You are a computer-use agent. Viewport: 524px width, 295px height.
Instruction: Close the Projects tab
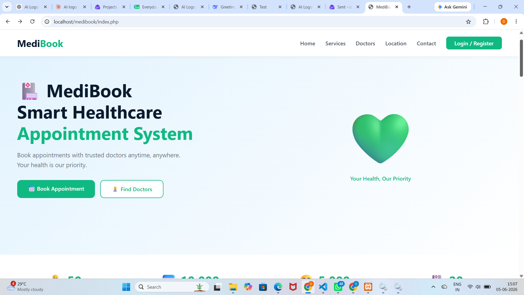(x=124, y=7)
